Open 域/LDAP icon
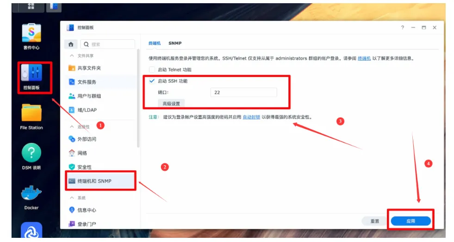 (72, 110)
